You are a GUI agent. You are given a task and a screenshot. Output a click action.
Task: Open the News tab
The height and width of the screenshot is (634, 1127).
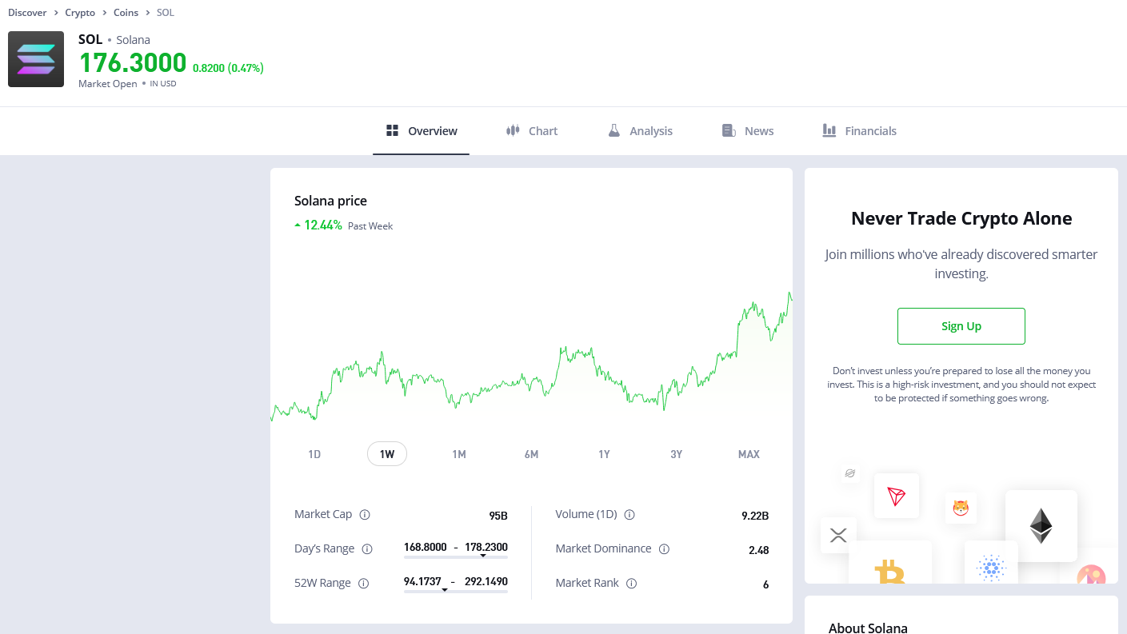click(748, 131)
